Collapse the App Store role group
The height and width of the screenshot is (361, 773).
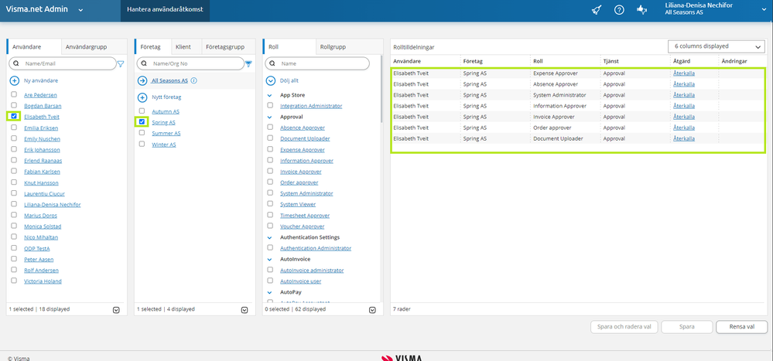(270, 95)
